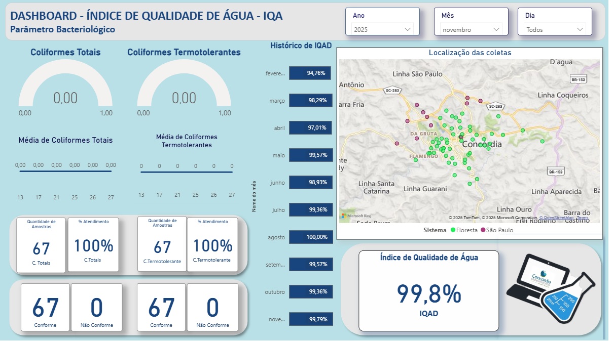
Task: Select the agosto 100,00% history bar
Action: (310, 237)
